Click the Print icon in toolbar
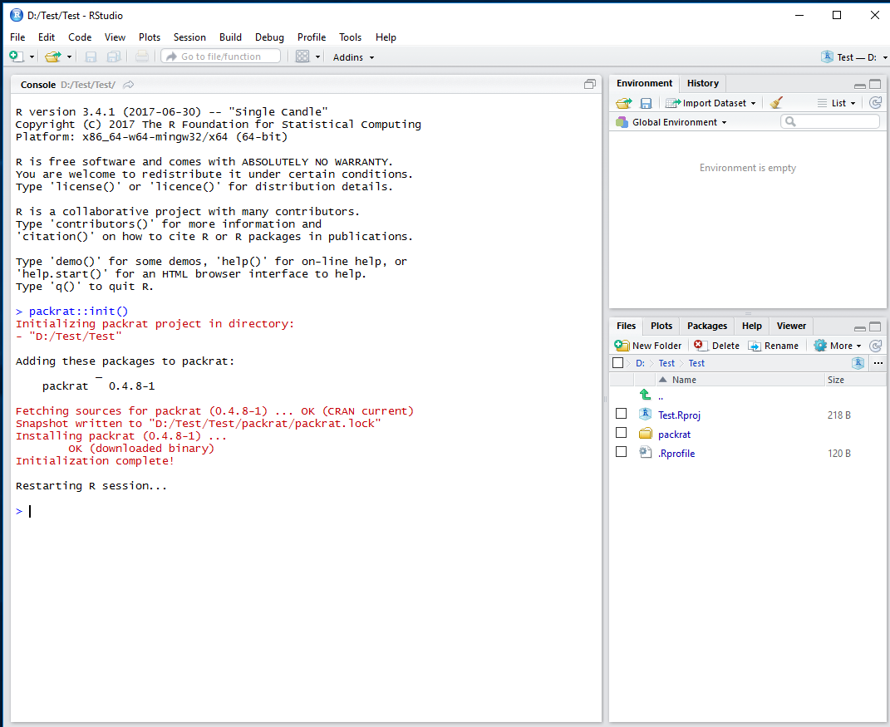 point(142,56)
